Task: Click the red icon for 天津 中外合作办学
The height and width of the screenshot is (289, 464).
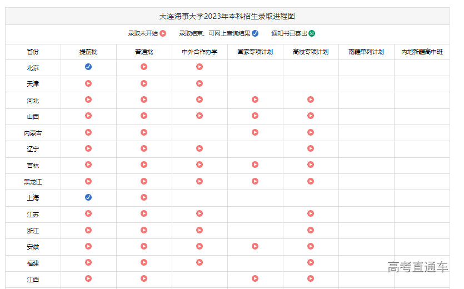Action: 199,83
